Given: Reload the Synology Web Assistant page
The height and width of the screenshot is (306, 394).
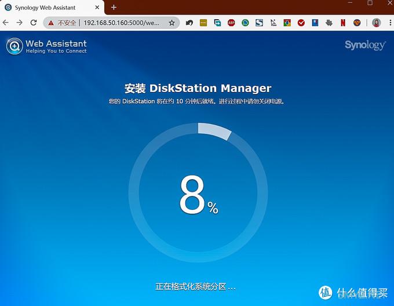Looking at the screenshot, I should point(34,23).
